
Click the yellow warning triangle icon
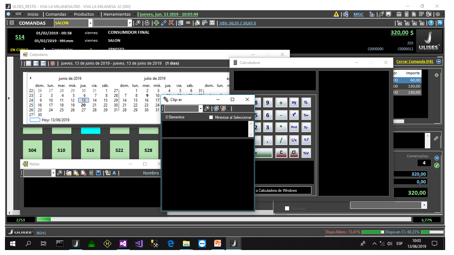(336, 14)
